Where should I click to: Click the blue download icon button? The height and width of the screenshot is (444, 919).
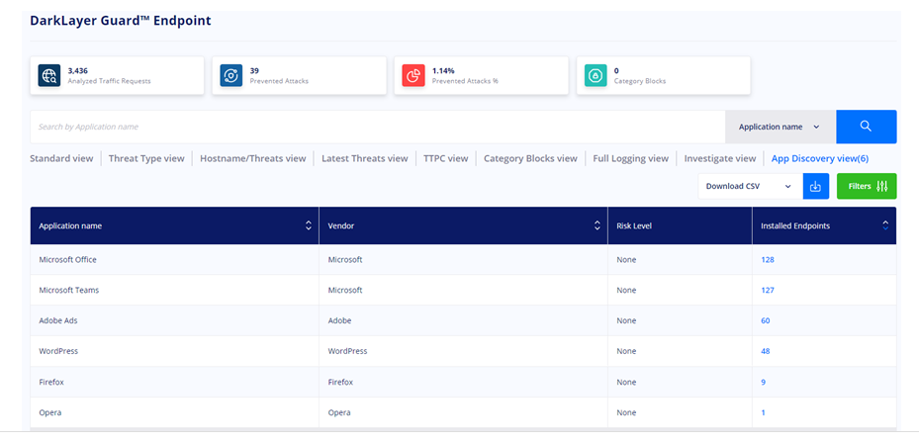(816, 186)
